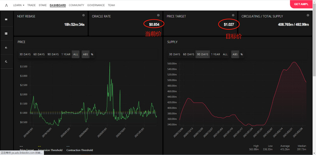
Task: Click the Ampleforth logo icon
Action: [6, 6]
